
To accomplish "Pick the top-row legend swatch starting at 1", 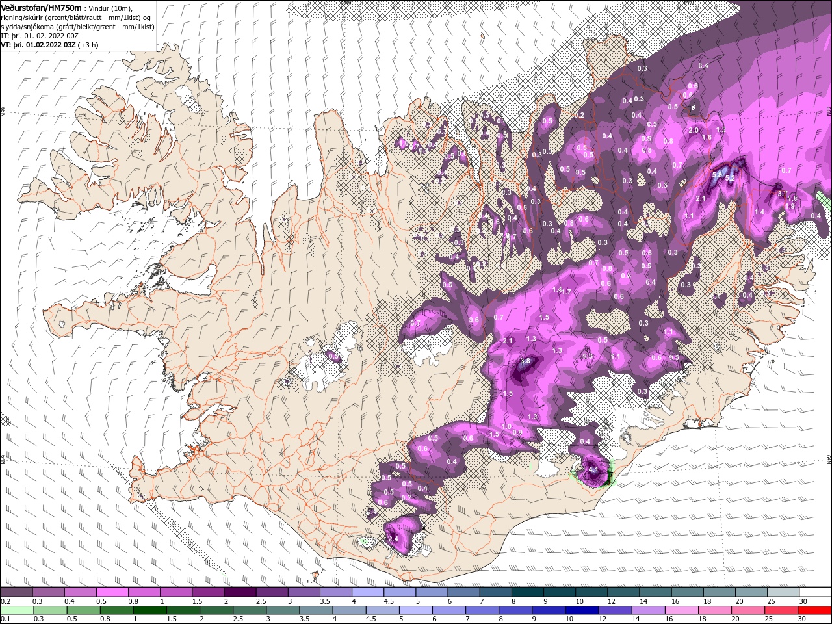I will (x=175, y=592).
